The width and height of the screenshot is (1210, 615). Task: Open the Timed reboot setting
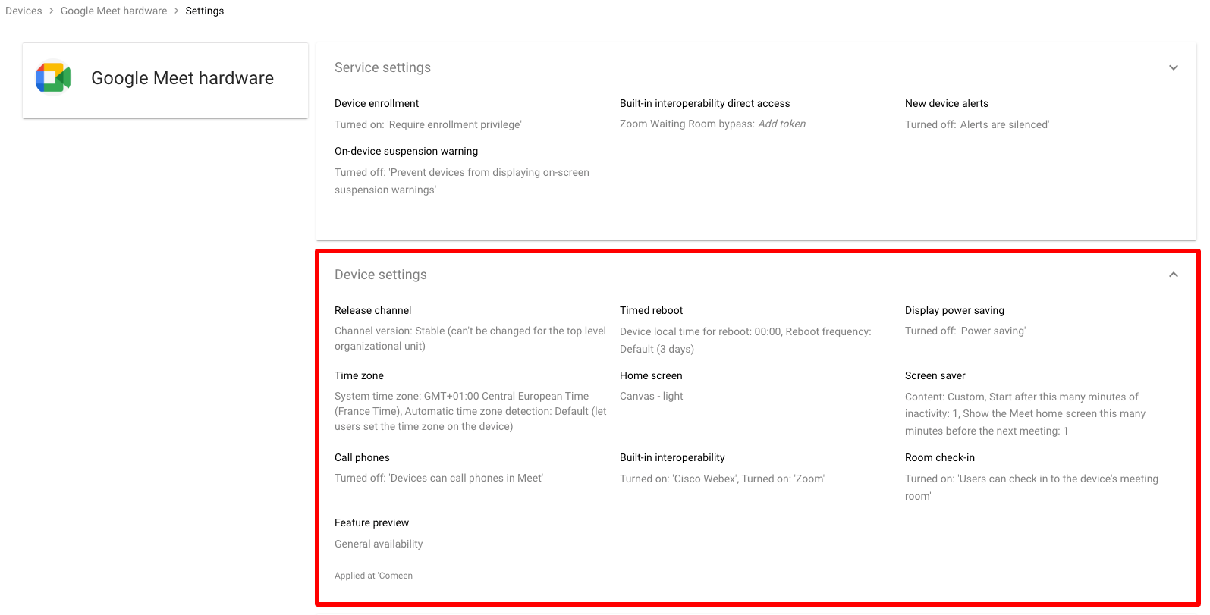pyautogui.click(x=652, y=310)
